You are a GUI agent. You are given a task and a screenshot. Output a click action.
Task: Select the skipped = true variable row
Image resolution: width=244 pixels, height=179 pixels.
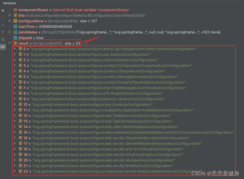click(x=31, y=38)
